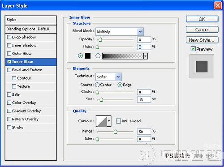Confirm with the OK button

202,19
